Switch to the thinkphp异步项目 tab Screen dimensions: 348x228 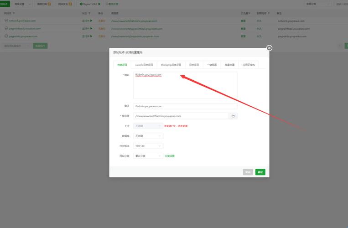(171, 65)
